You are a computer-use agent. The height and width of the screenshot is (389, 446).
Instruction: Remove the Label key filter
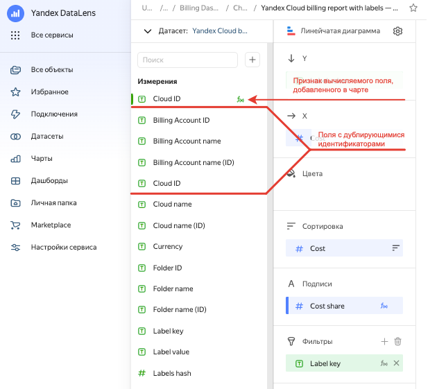click(397, 363)
